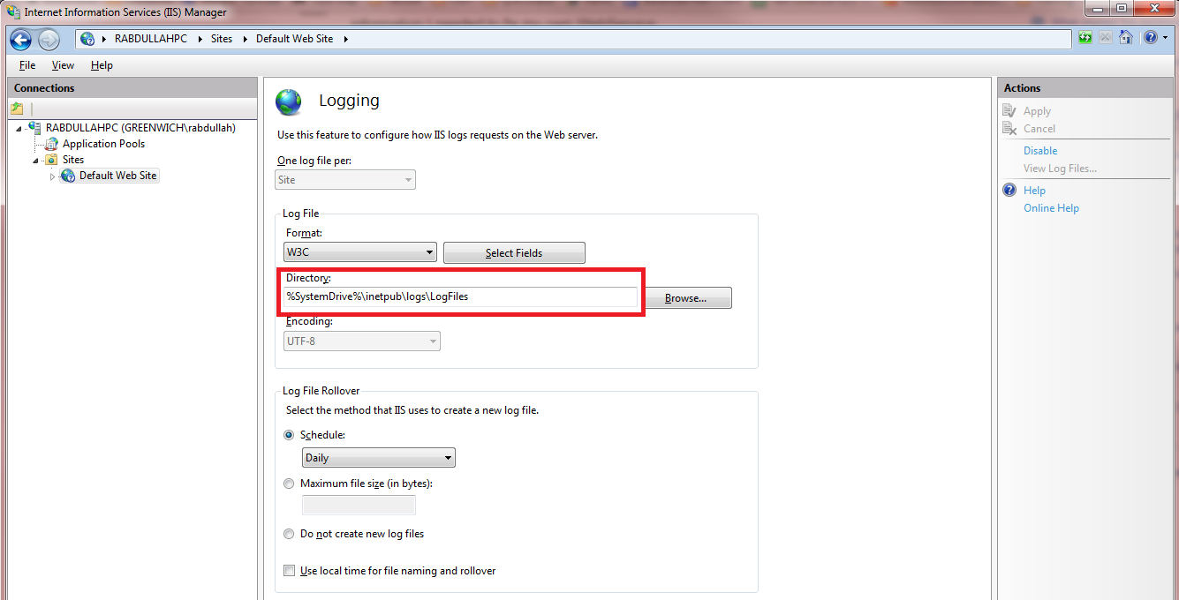Click the Logging feature globe icon
The height and width of the screenshot is (600, 1179).
[x=289, y=101]
